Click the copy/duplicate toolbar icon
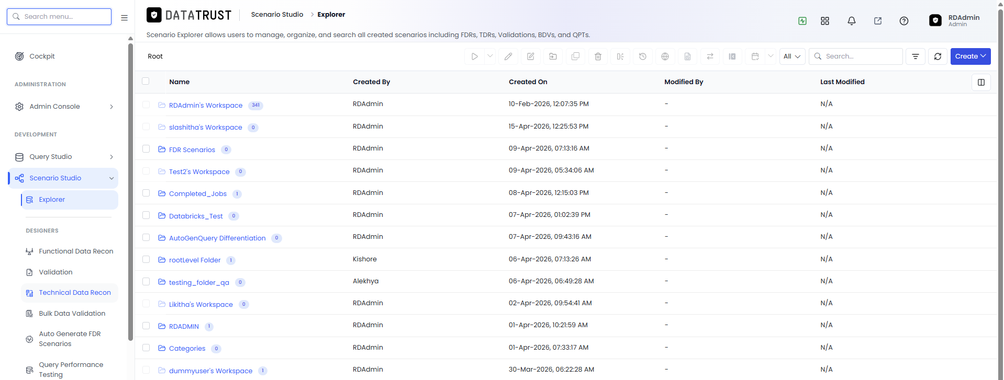Screen dimensions: 1004x380 coord(576,56)
